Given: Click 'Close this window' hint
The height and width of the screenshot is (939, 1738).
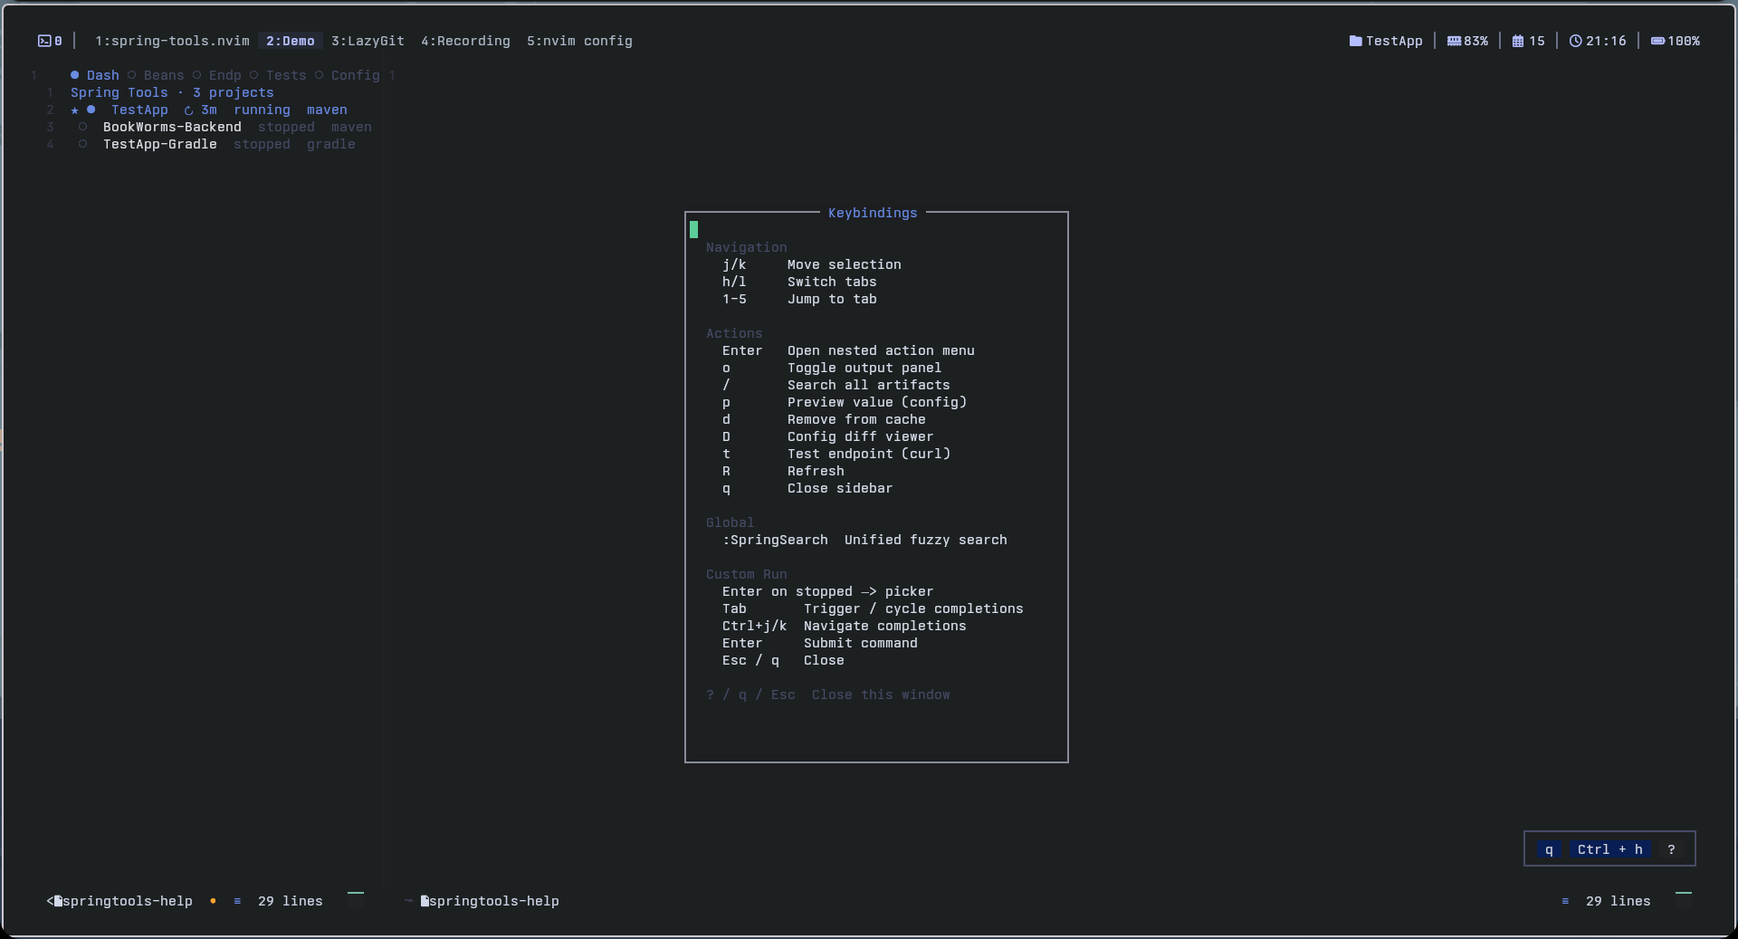Looking at the screenshot, I should (881, 695).
